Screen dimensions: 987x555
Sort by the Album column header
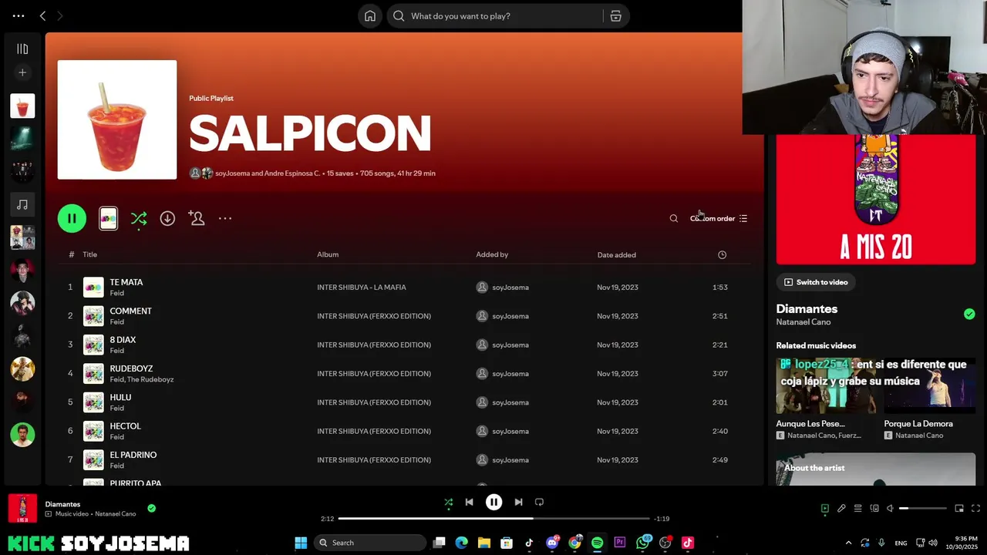point(328,254)
